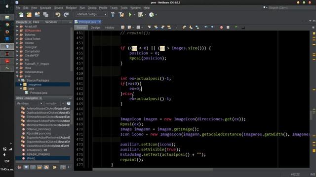The image size is (316, 177).
Task: Switch to History view
Action: (x=110, y=28)
